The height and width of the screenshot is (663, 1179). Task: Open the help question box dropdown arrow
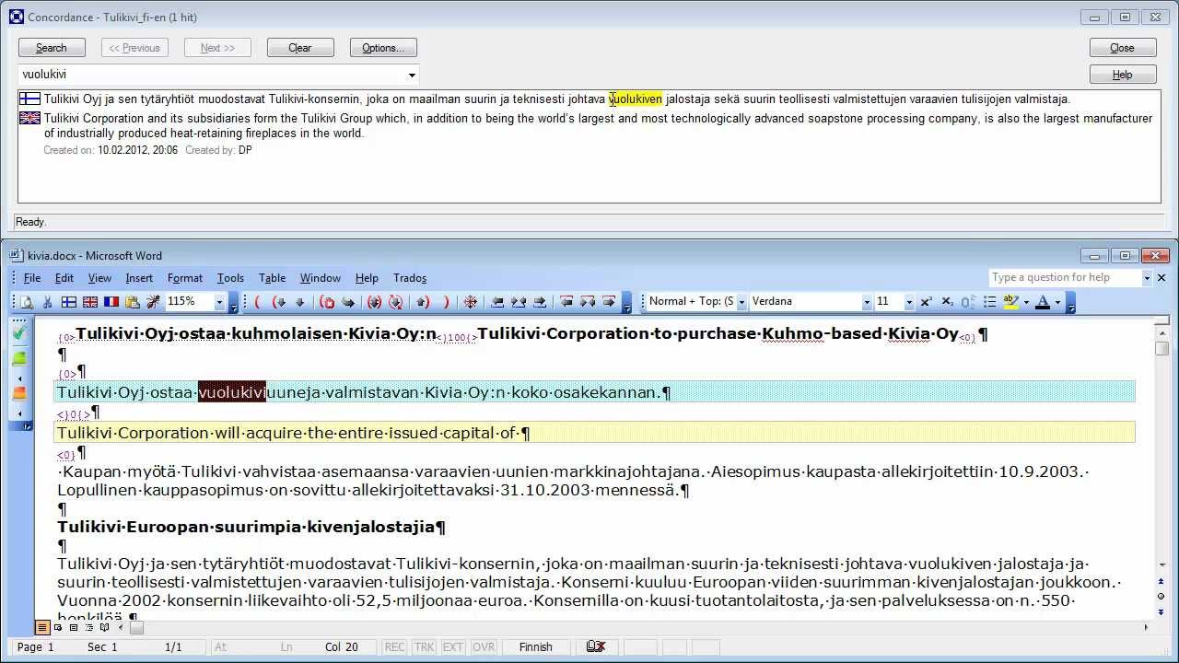click(1148, 277)
